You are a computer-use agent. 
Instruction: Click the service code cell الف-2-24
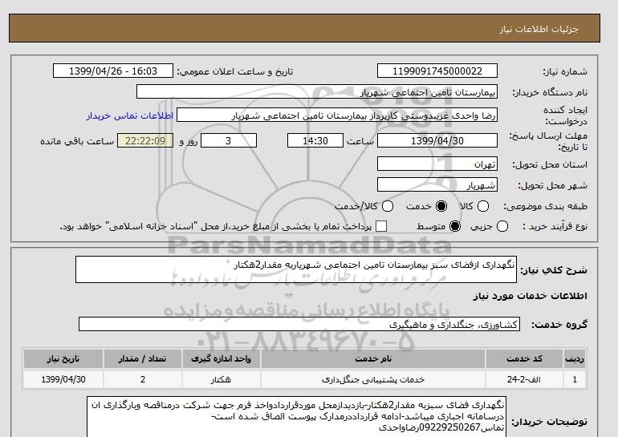coord(524,379)
